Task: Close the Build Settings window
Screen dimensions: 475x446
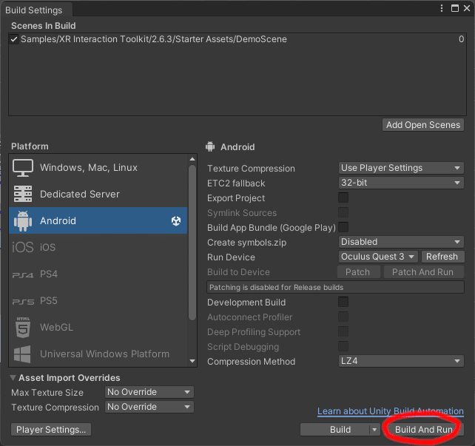Action: click(467, 8)
